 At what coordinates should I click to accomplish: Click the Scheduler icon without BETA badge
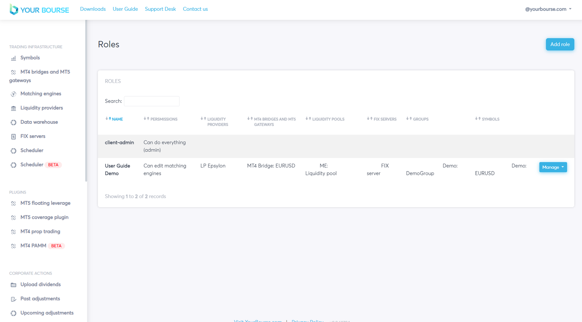tap(13, 151)
